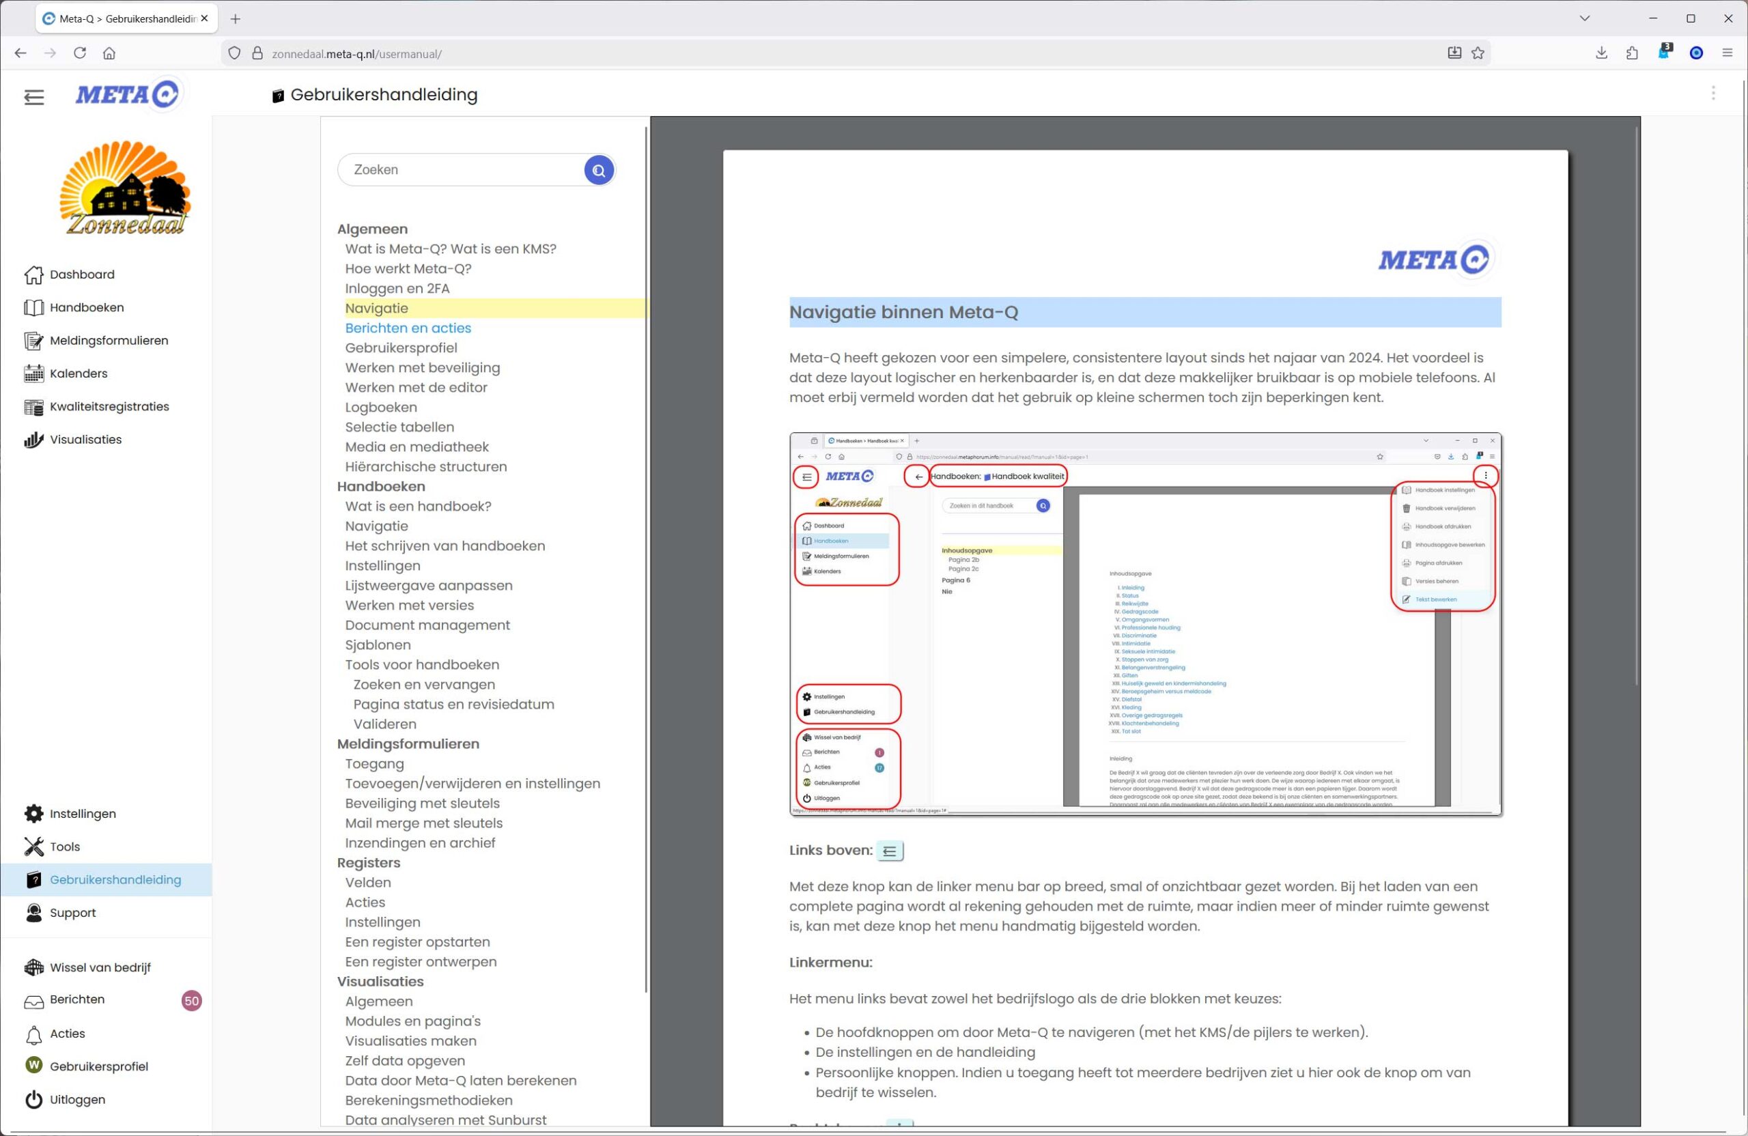Open Werken met de editor chapter
Screen dimensions: 1748x1136
pyautogui.click(x=416, y=388)
